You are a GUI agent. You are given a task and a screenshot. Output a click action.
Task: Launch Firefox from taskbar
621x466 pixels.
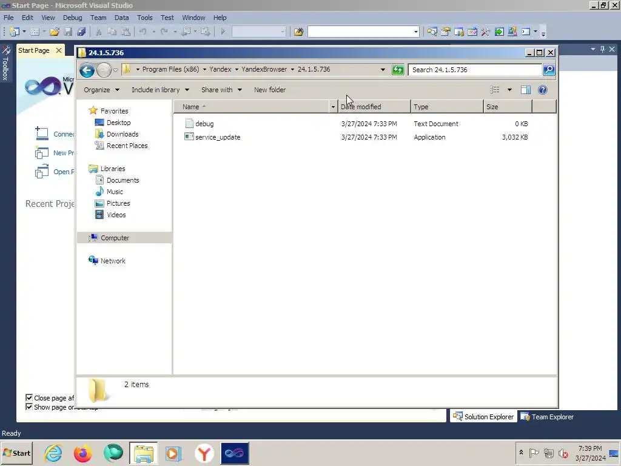click(x=82, y=453)
